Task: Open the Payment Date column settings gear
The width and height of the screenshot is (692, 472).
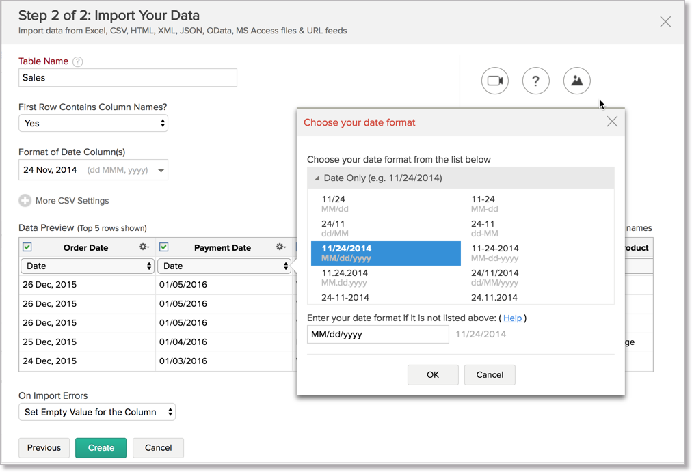Action: pos(280,247)
